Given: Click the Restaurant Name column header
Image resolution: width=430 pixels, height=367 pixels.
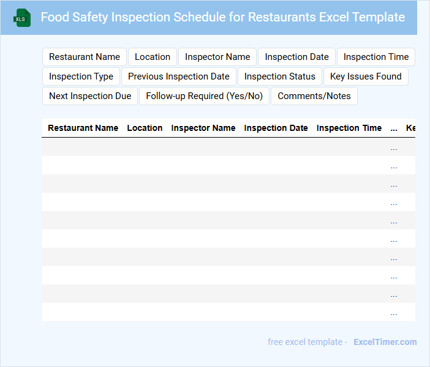Looking at the screenshot, I should (83, 128).
